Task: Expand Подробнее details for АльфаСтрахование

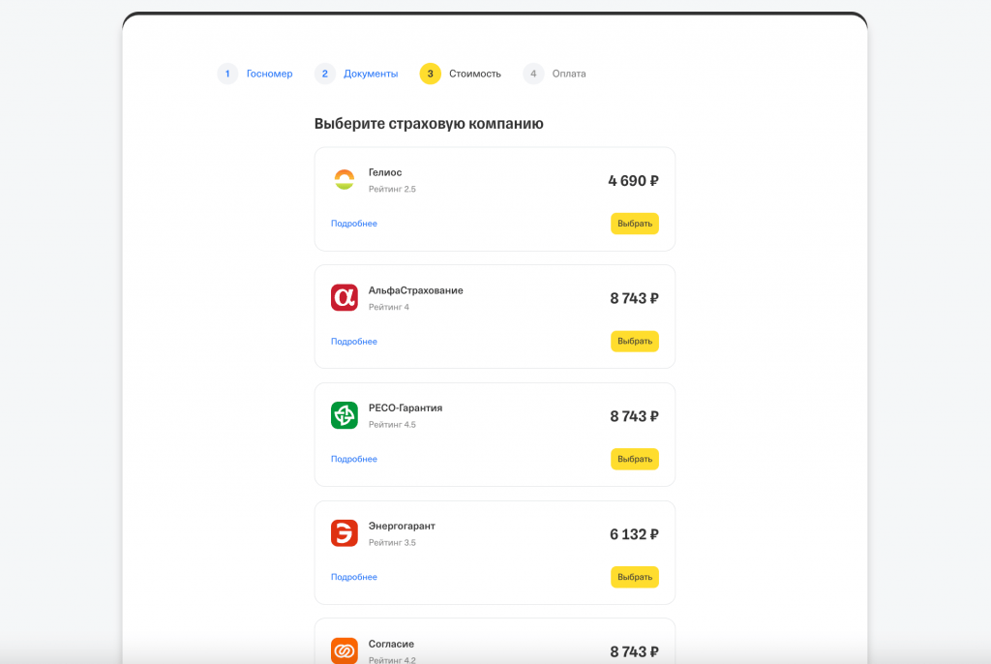Action: pyautogui.click(x=354, y=342)
